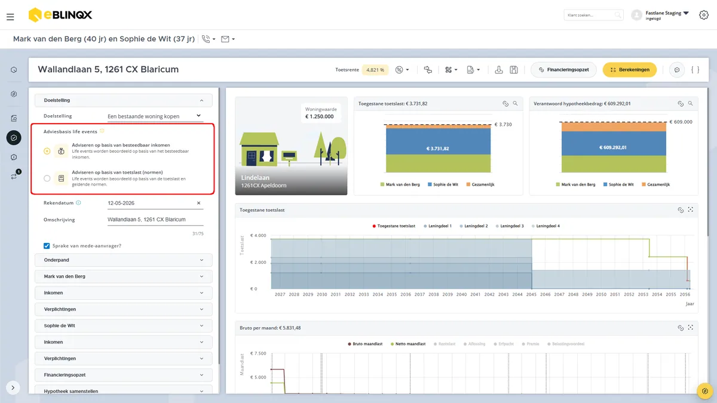This screenshot has height=403, width=717.
Task: Expand the Onderpand section
Action: (x=124, y=260)
